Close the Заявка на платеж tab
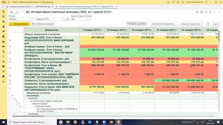223x125 pixels. coord(32,7)
